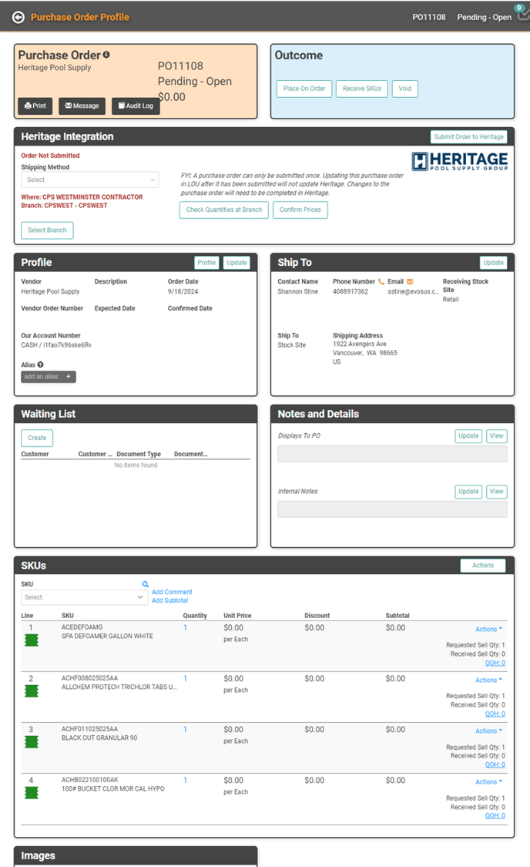Expand the SKU select dropdown
This screenshot has width=530, height=867.
pyautogui.click(x=83, y=597)
